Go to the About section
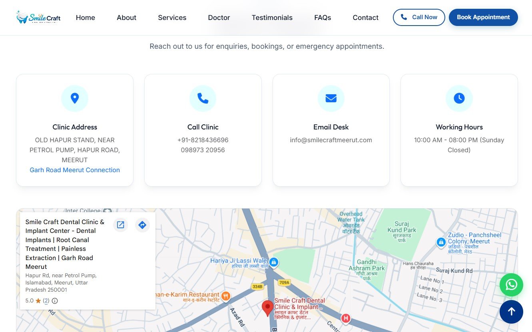Screen dimensions: 532x332 pos(126,18)
